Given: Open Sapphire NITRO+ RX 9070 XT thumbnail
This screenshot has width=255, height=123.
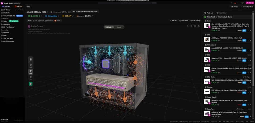Looking at the screenshot, I should [207, 60].
